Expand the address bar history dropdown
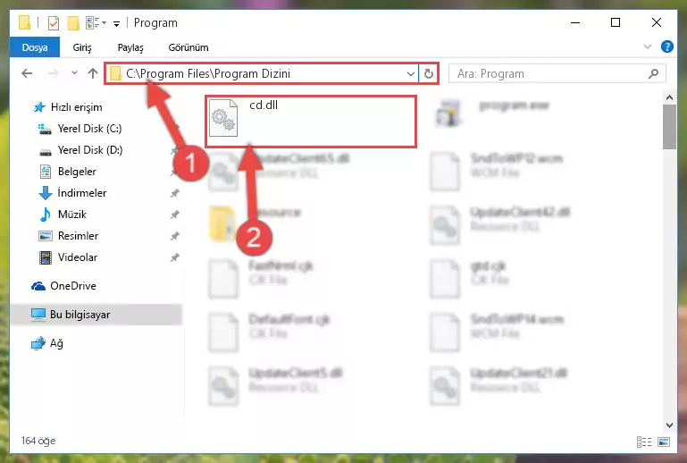The height and width of the screenshot is (463, 687). point(411,73)
